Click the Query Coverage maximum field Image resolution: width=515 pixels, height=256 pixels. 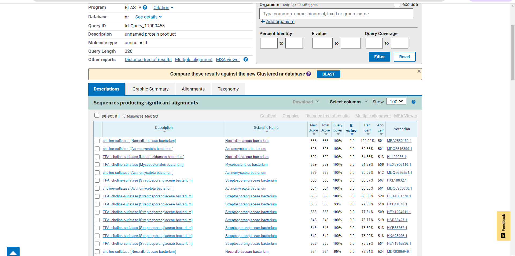[x=399, y=43]
